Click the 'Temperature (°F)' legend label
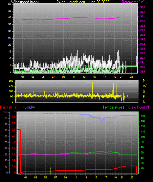 click(x=116, y=107)
